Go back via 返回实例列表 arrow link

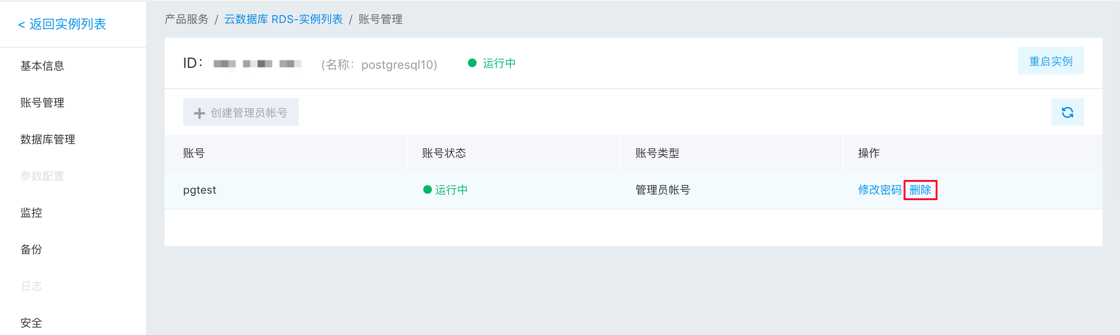pyautogui.click(x=62, y=24)
